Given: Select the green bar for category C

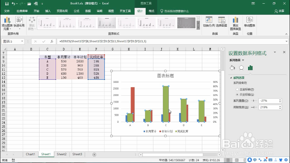Looking at the screenshot, I should click(166, 104).
